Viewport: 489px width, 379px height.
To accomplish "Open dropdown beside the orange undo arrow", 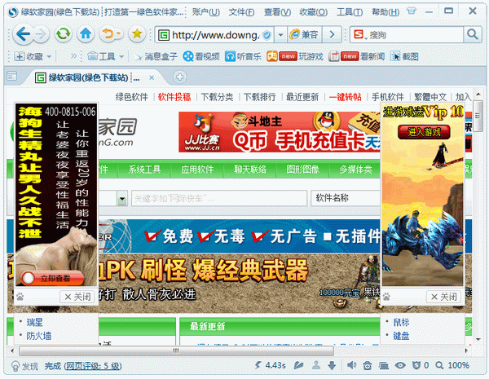I will coord(119,33).
